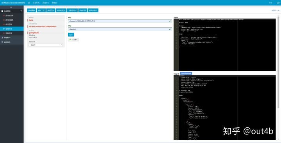Click the button with the green play icon

tap(73, 39)
